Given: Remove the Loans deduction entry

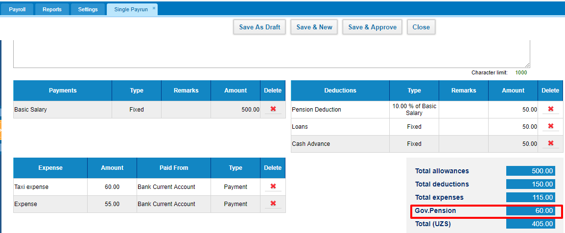Looking at the screenshot, I should [x=550, y=126].
